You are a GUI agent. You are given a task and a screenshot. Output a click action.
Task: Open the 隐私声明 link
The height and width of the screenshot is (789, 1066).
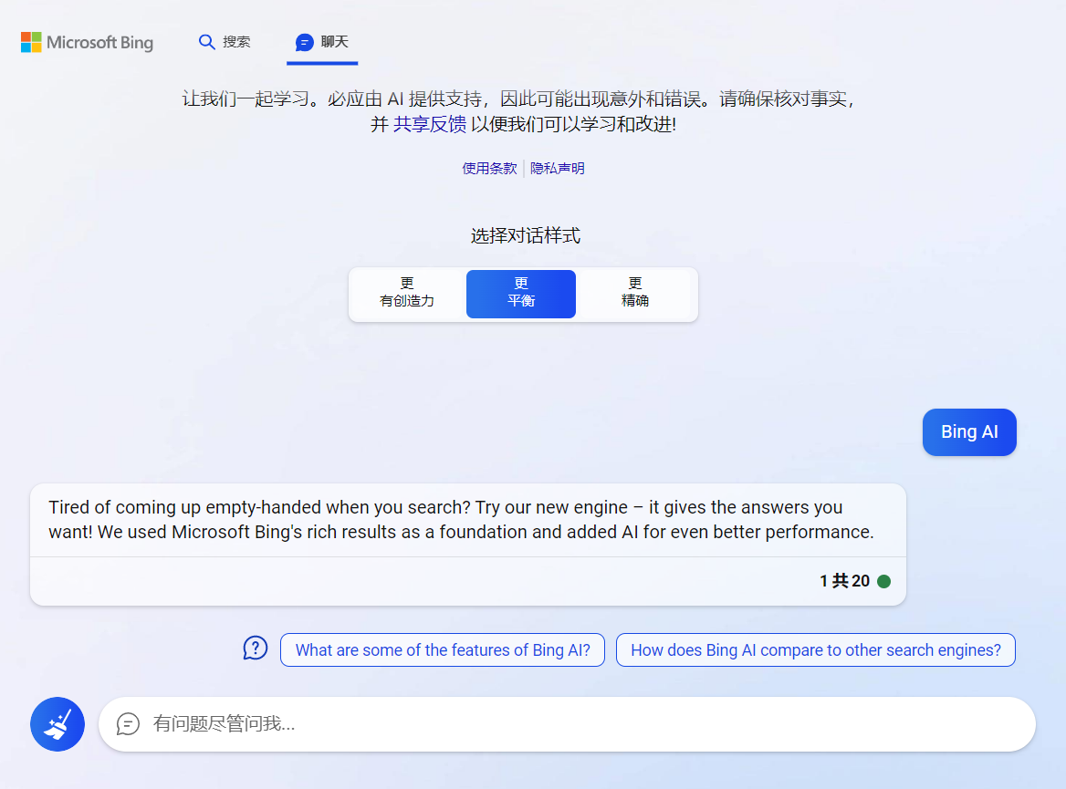click(558, 168)
